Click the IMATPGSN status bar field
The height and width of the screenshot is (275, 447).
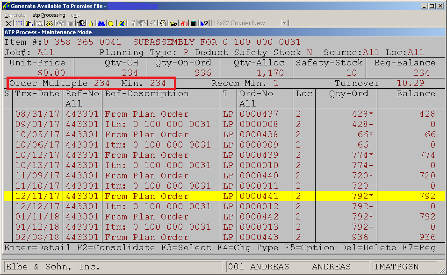pyautogui.click(x=405, y=267)
